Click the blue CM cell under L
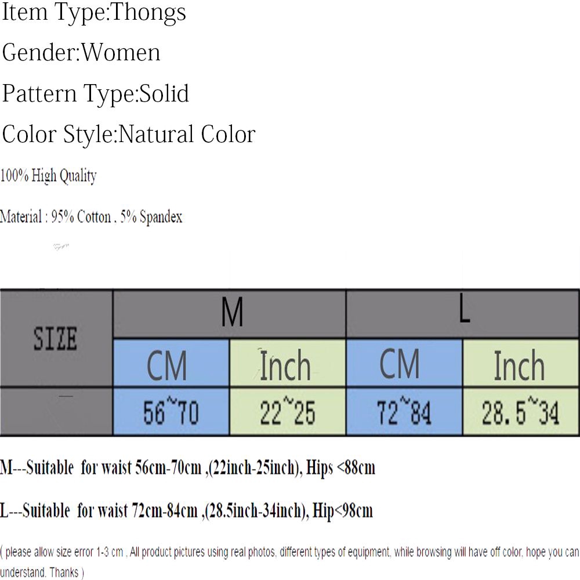 404,363
